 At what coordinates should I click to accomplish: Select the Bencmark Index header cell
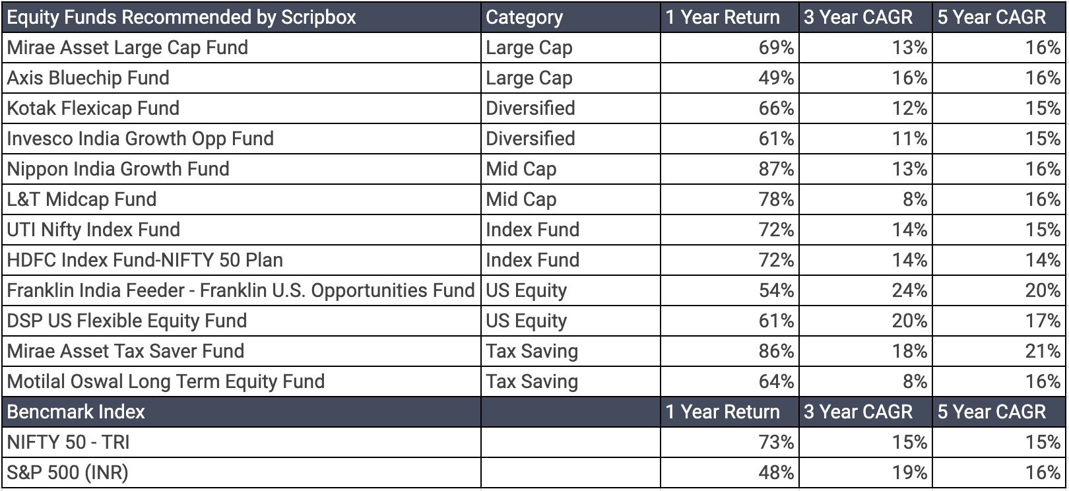[76, 412]
